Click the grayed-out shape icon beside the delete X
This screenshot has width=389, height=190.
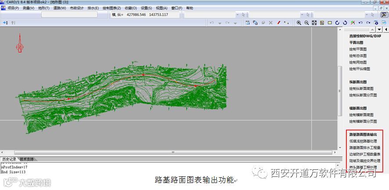click(263, 22)
